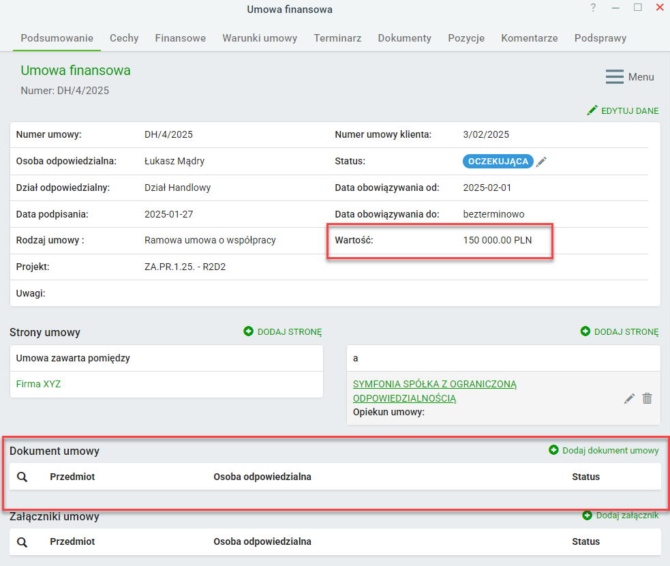Click the Uwagi: label
The image size is (670, 566).
pyautogui.click(x=31, y=293)
